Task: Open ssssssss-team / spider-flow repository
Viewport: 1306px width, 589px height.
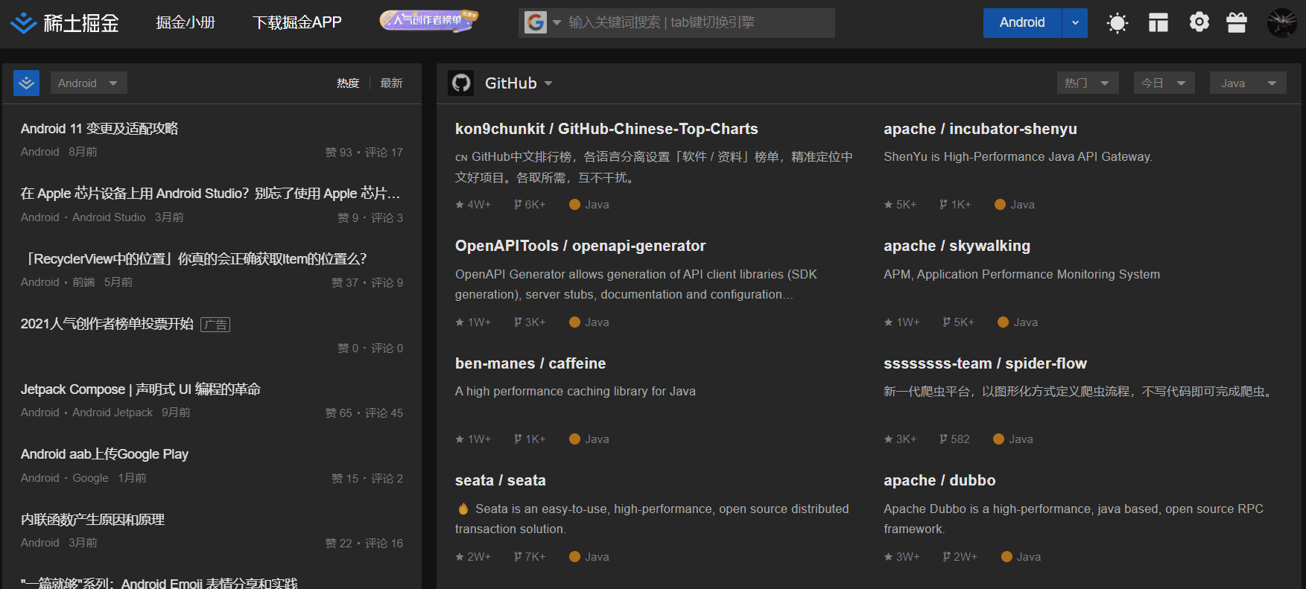Action: coord(986,363)
